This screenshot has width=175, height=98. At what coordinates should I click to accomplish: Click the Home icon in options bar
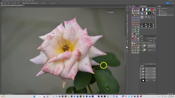[2, 3]
